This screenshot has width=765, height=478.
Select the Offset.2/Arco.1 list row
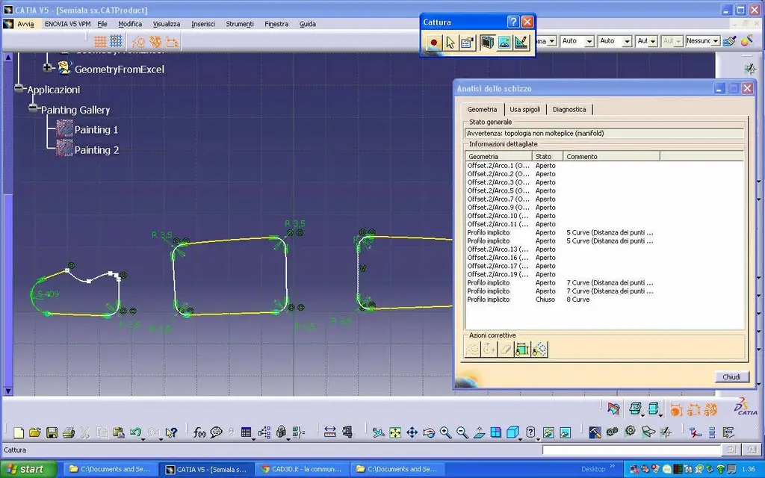coord(604,166)
